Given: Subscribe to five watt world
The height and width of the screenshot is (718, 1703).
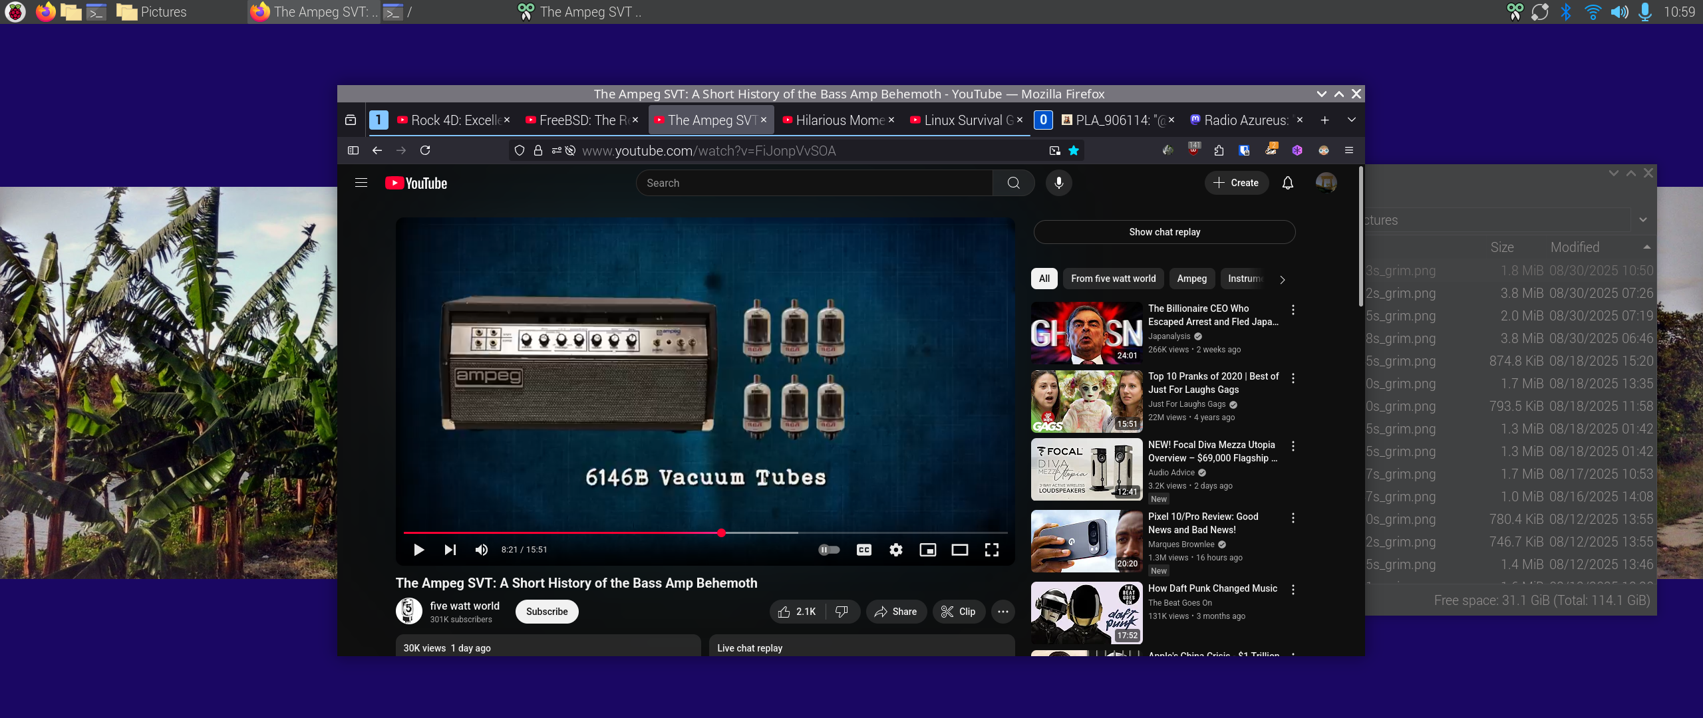Looking at the screenshot, I should (547, 612).
